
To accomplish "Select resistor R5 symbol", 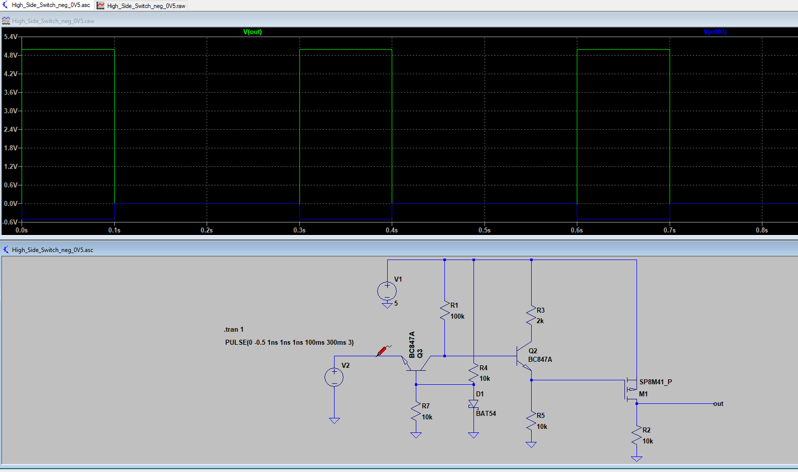I will pyautogui.click(x=531, y=421).
